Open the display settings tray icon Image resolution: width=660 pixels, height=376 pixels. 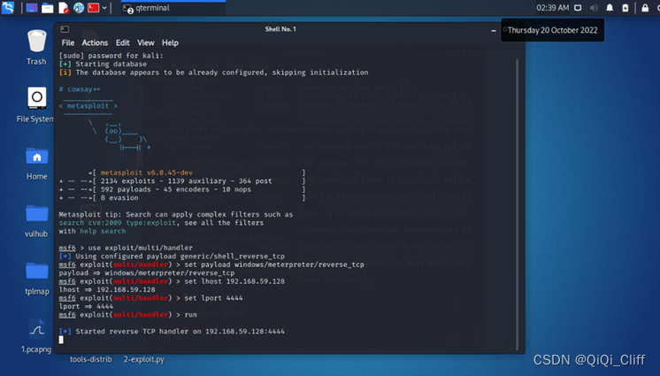tap(578, 8)
